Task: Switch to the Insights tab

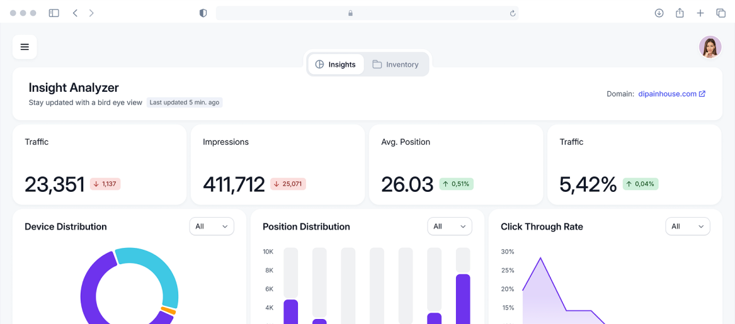Action: (336, 64)
